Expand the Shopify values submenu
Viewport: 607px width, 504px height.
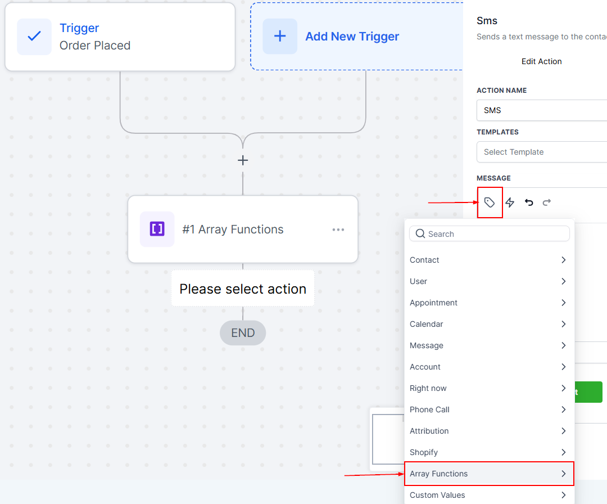pos(563,452)
